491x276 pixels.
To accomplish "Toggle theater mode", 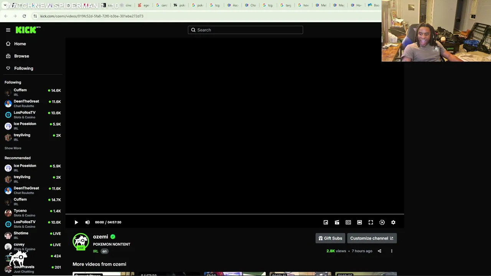I will [x=359, y=222].
